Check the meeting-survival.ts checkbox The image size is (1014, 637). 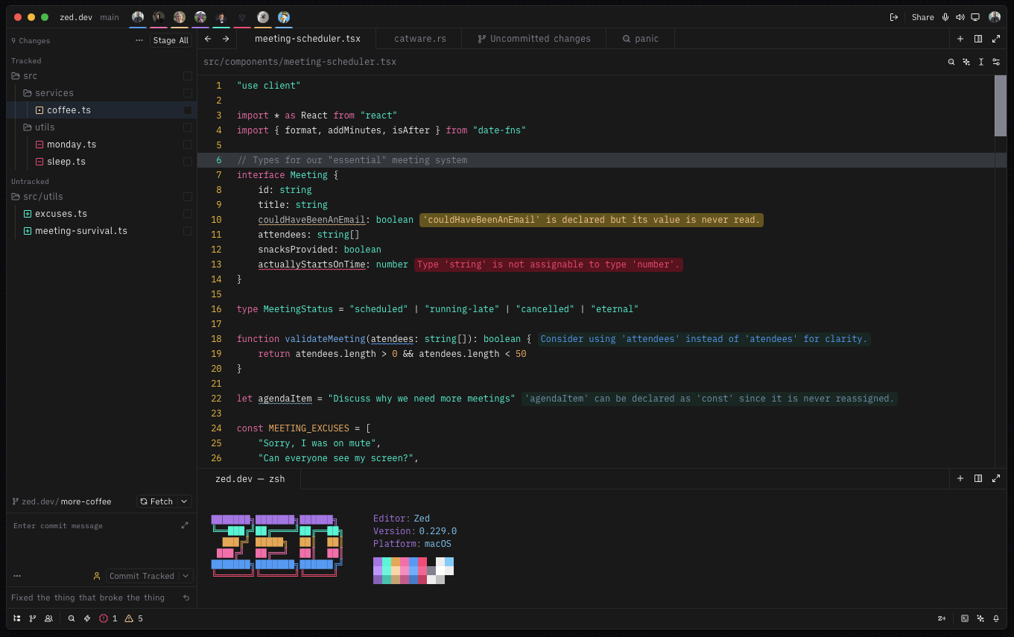click(x=188, y=231)
